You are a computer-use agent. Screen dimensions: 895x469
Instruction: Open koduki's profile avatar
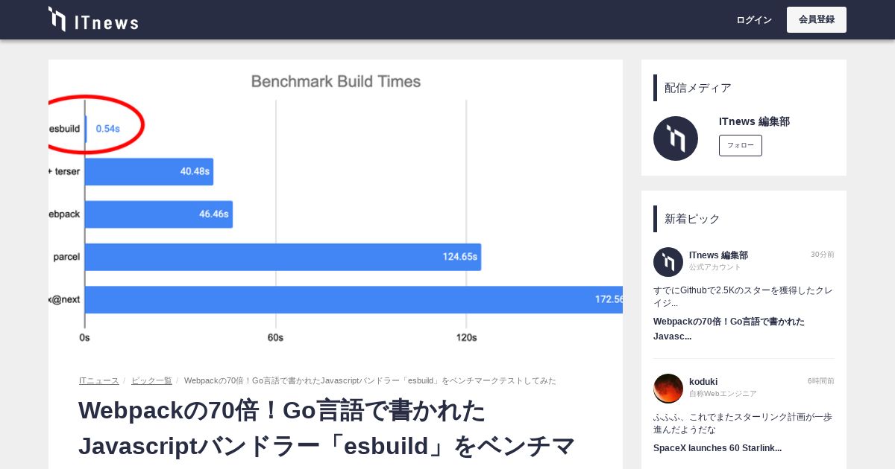668,389
